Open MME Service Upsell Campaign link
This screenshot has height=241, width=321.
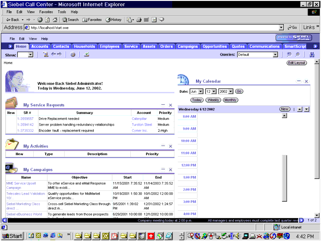[x=21, y=186]
